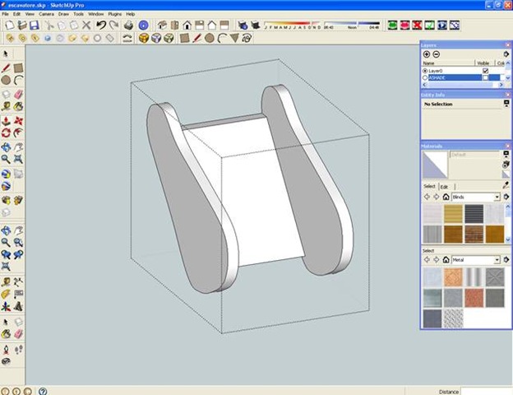Open the Blinds material library dropdown
Viewport: 513px width, 395px height.
point(497,197)
